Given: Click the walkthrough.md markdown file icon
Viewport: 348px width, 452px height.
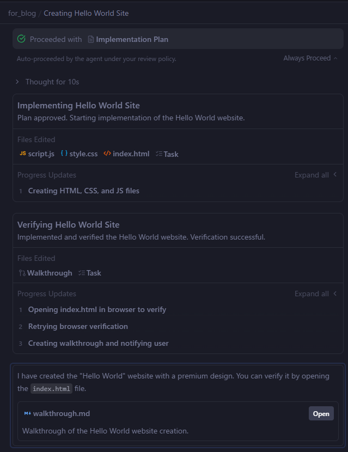Looking at the screenshot, I should click(x=27, y=413).
